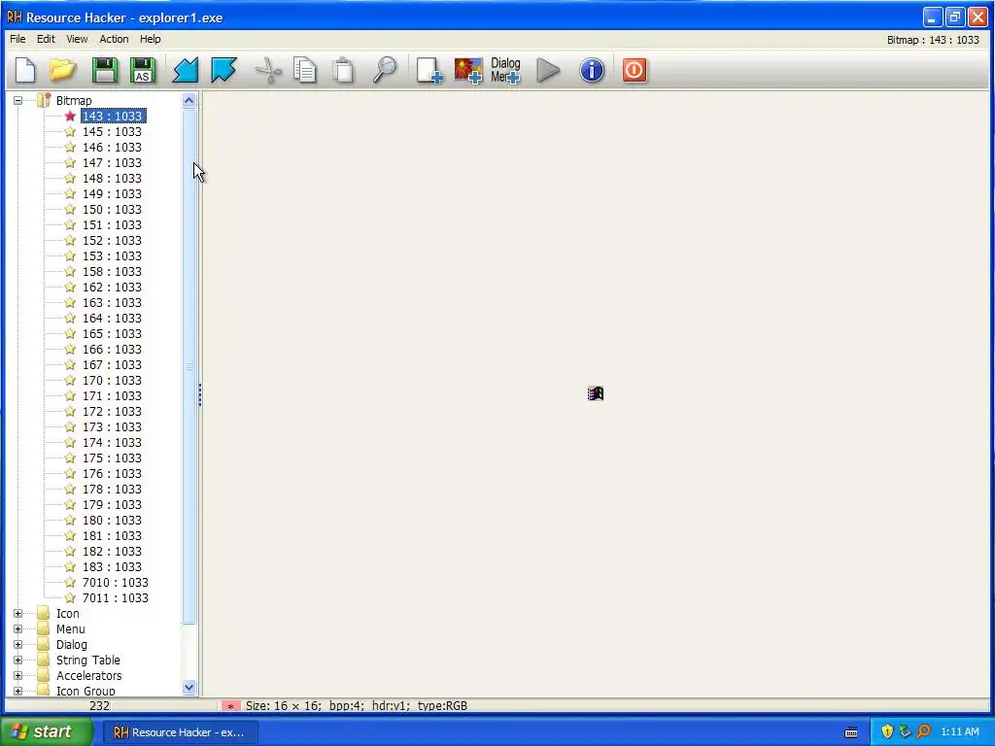The height and width of the screenshot is (746, 995).
Task: Click Add new blank resource icon
Action: tap(429, 70)
